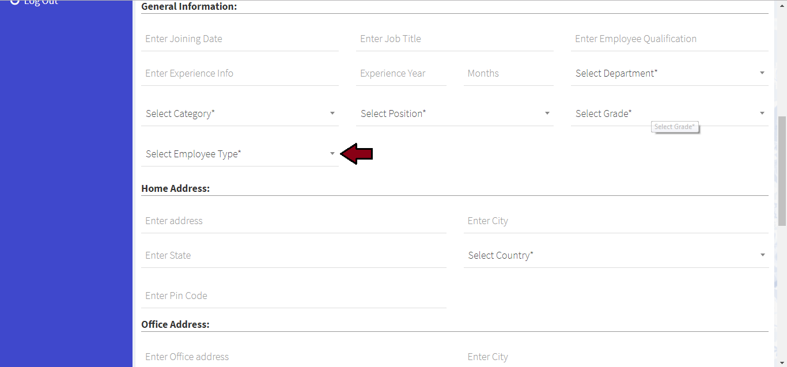Click the page vertical scrollbar thumb
The height and width of the screenshot is (367, 787).
782,171
